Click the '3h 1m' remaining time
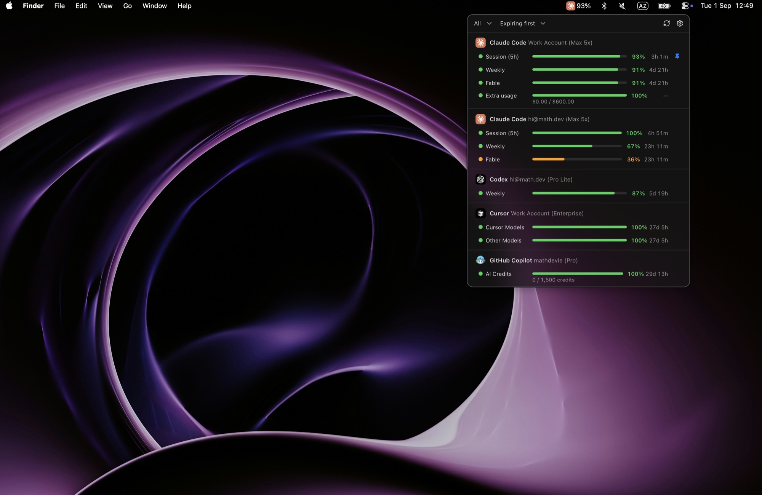Screen dimensions: 762x495 (660, 57)
